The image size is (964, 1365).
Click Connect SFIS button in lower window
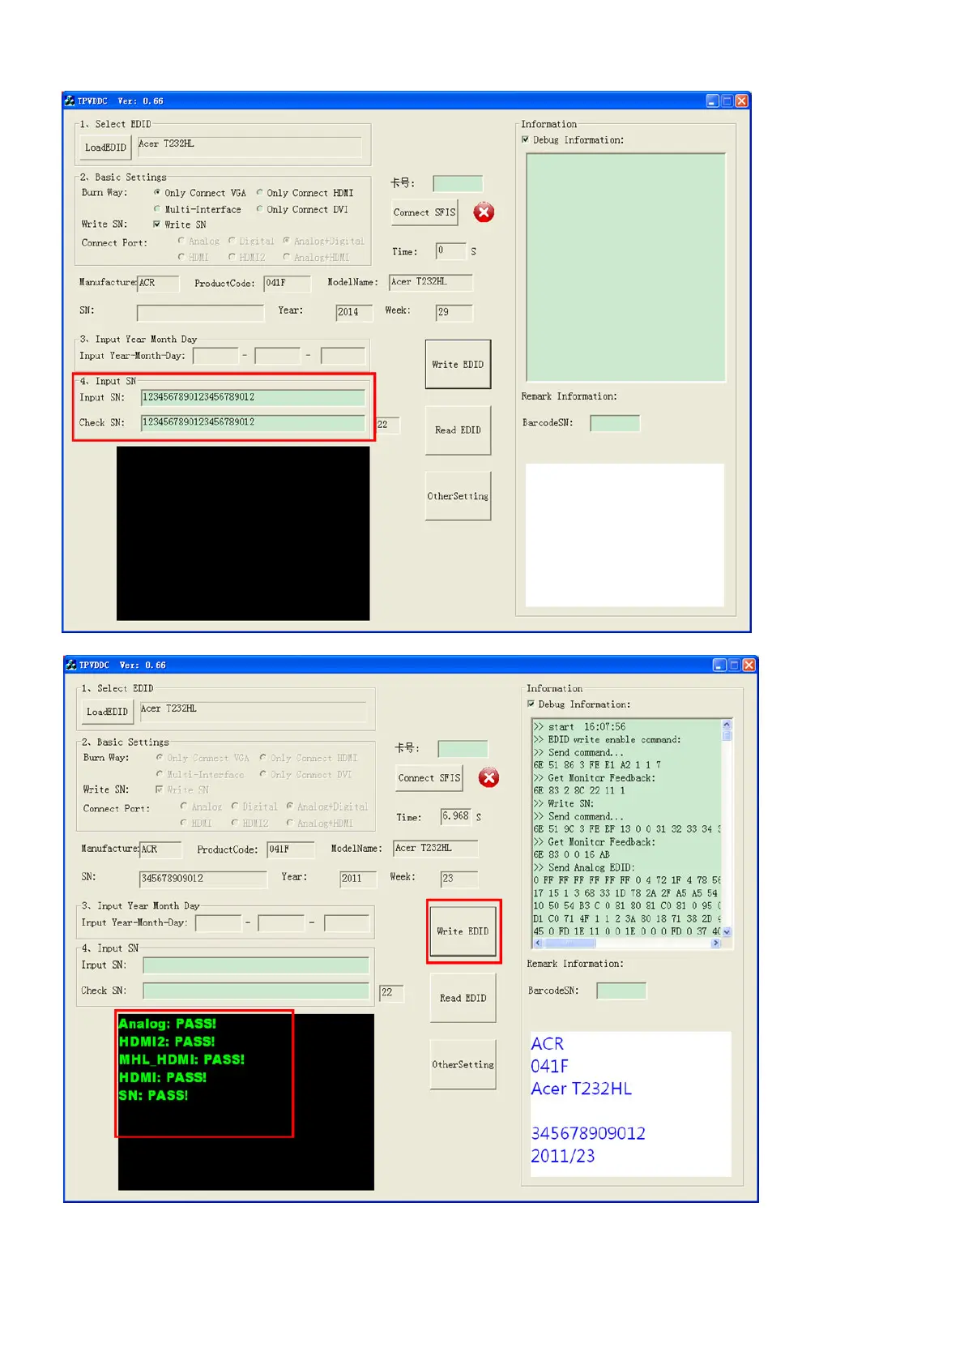429,778
